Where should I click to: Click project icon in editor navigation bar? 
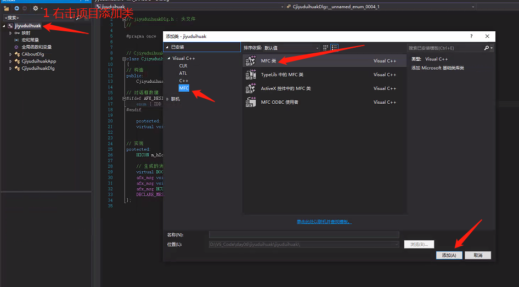tap(98, 7)
